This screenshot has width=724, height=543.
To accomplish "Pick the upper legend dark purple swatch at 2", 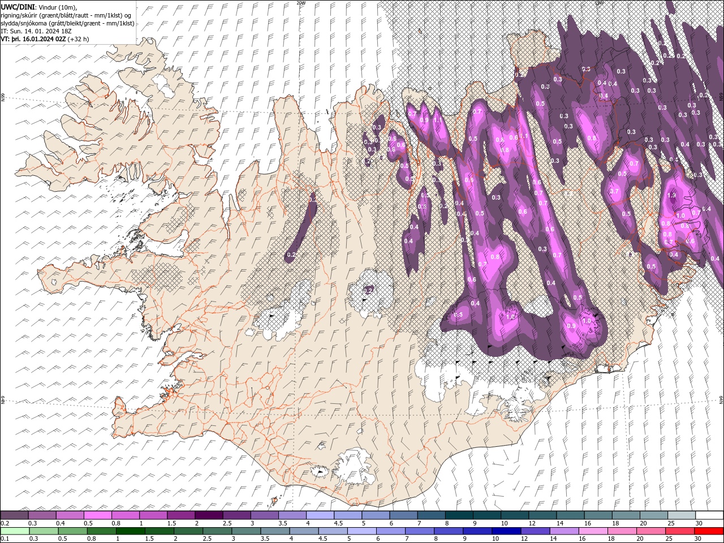I will 208,515.
